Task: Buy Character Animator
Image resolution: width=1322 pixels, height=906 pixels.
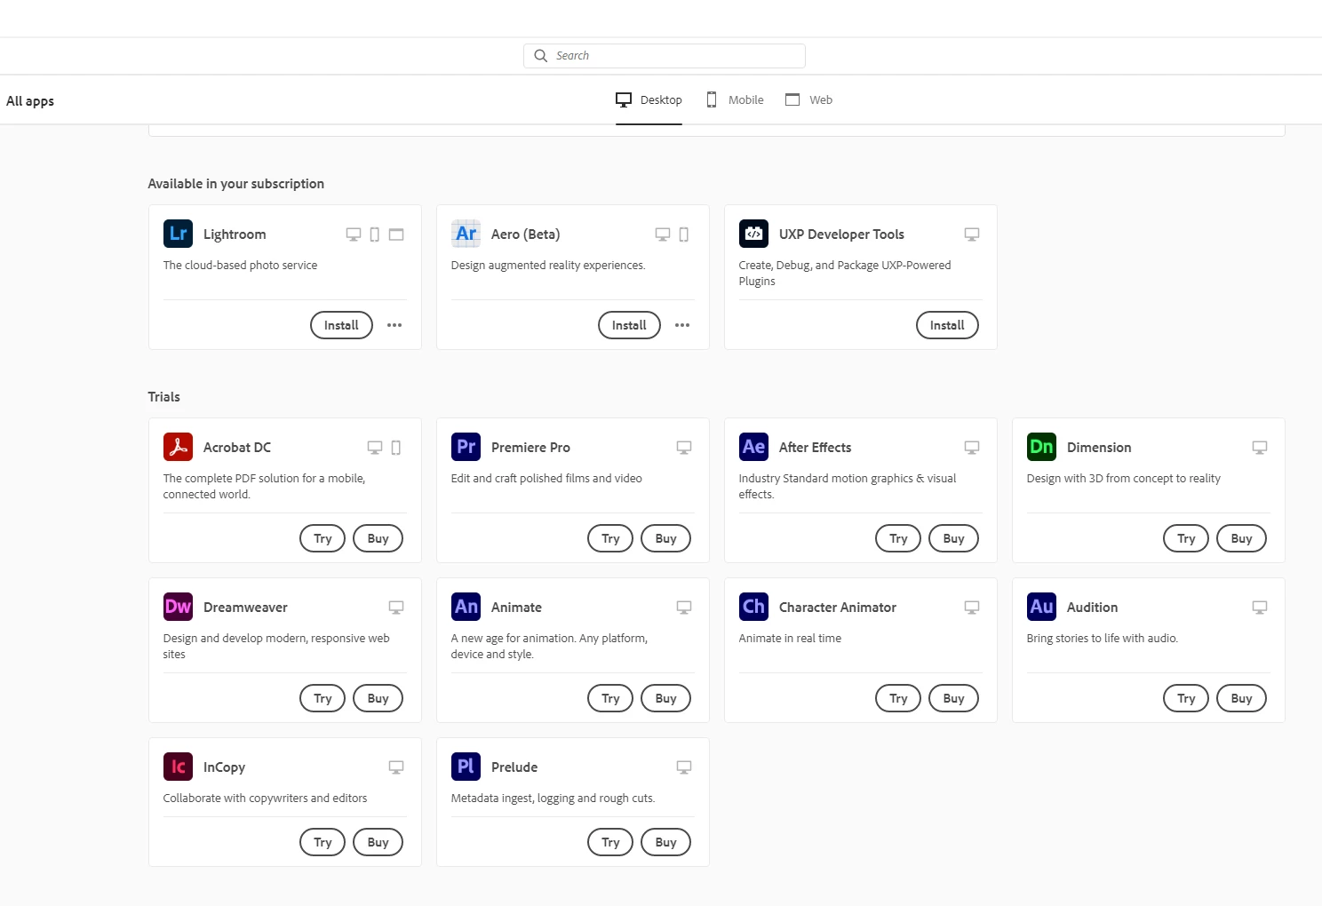Action: (x=954, y=698)
